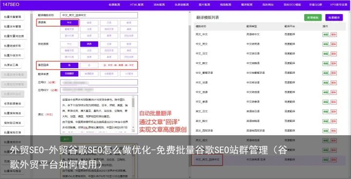
Task: Click the 中文_葡萄牙语 template name
Action: click(204, 73)
